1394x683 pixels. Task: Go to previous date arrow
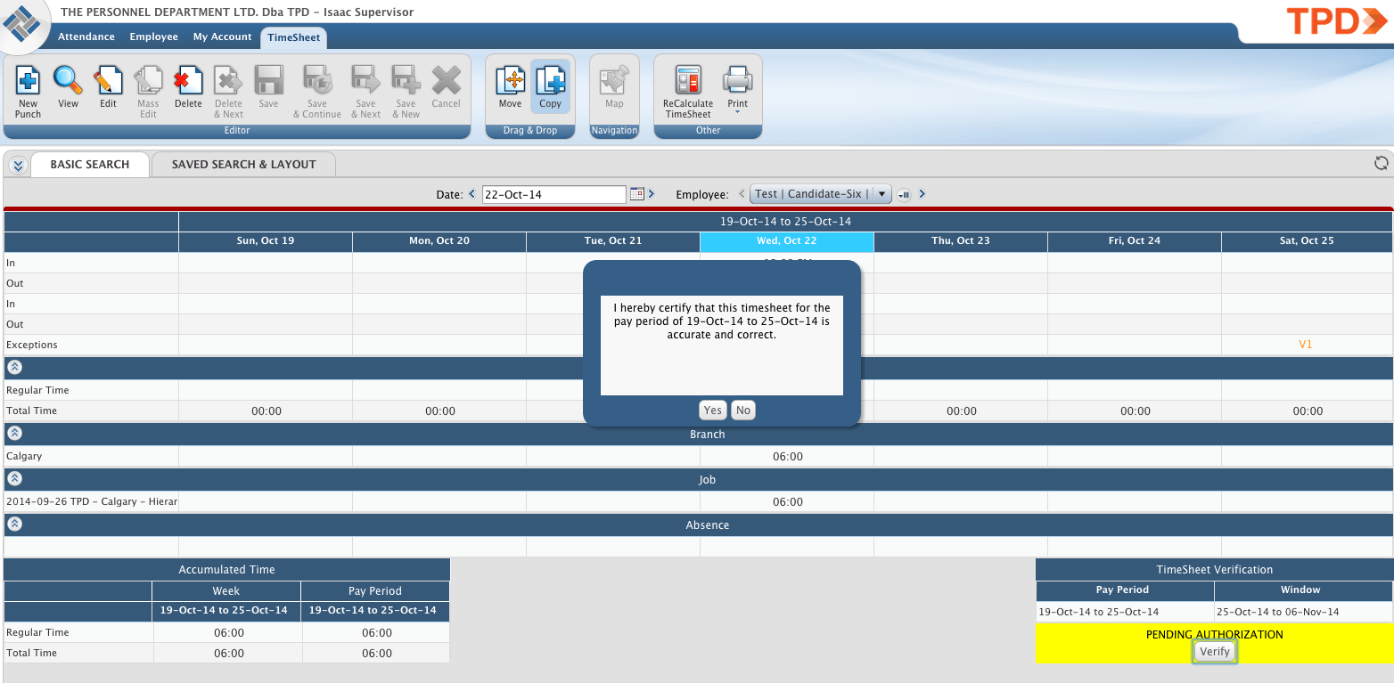click(471, 193)
